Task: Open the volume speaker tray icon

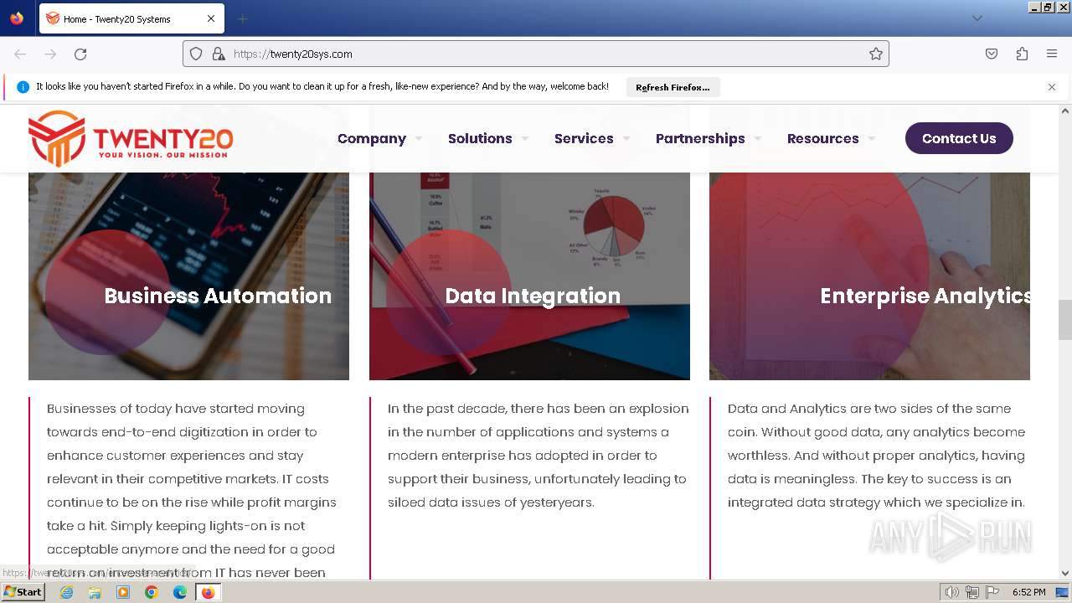Action: (x=951, y=592)
